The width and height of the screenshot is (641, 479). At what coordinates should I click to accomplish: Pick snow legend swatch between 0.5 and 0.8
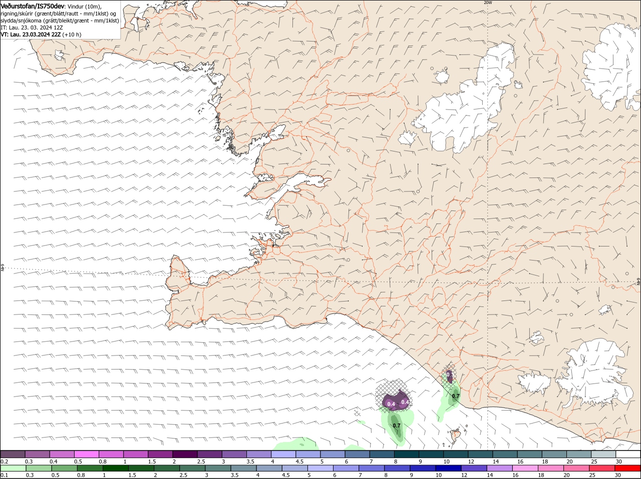point(86,454)
